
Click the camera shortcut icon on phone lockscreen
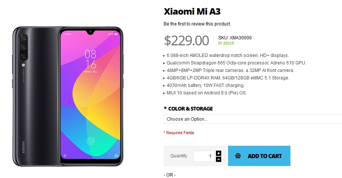[x=116, y=155]
